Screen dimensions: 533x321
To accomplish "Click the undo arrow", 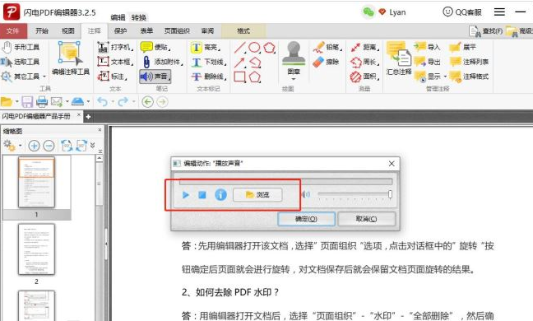I will (102, 102).
